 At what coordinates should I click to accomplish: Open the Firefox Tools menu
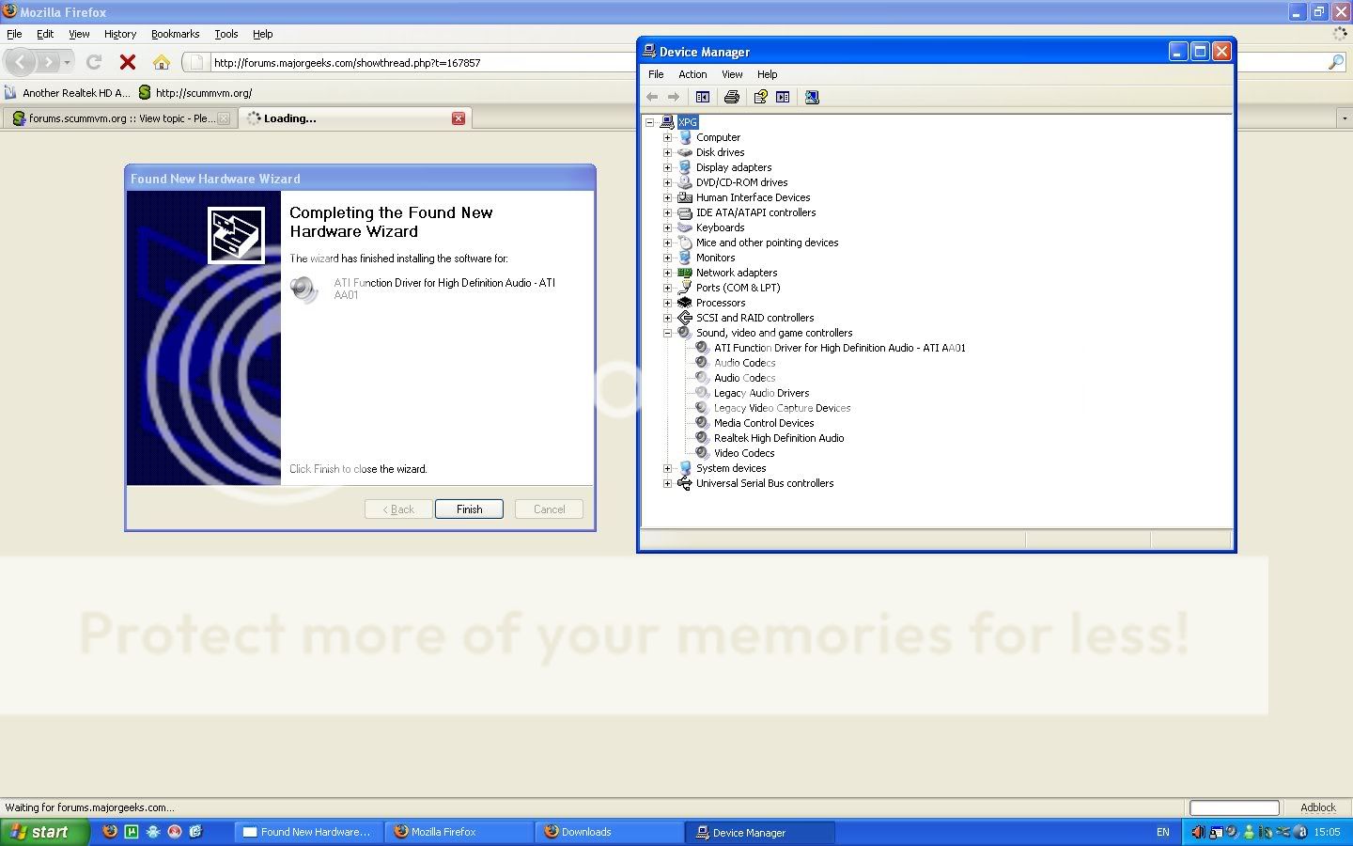coord(226,34)
